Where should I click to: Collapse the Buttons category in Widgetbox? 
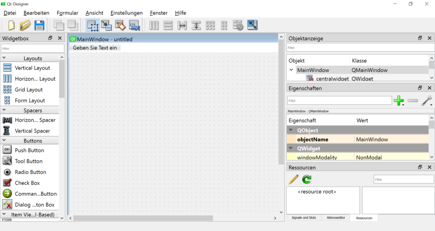(4, 140)
